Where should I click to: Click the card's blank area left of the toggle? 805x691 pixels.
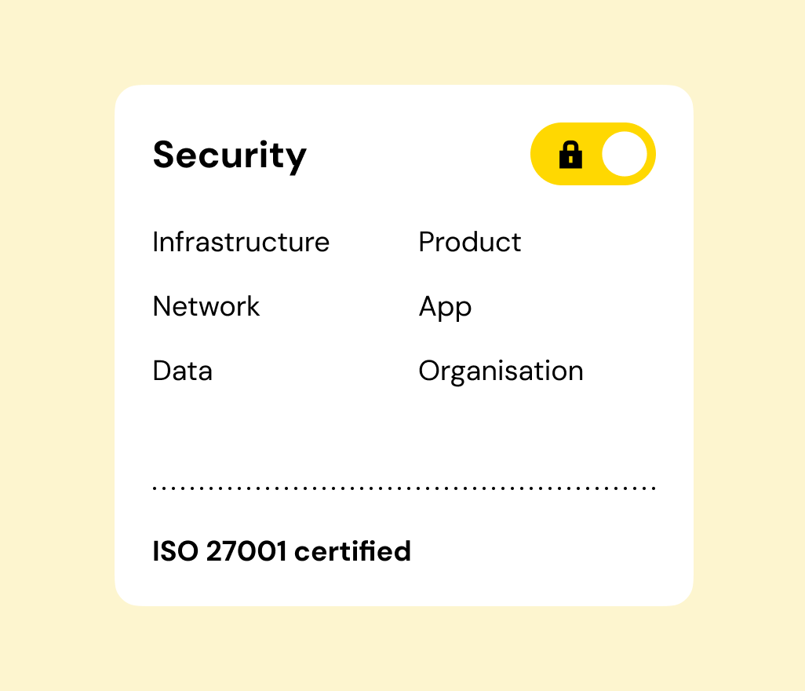[x=416, y=155]
